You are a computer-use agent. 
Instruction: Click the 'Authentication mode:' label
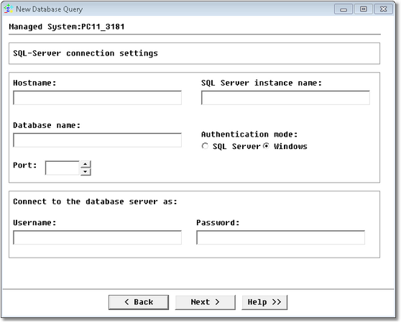pos(249,134)
